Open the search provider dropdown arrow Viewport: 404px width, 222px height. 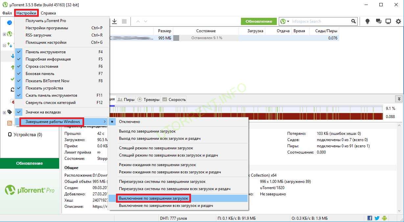click(x=288, y=21)
